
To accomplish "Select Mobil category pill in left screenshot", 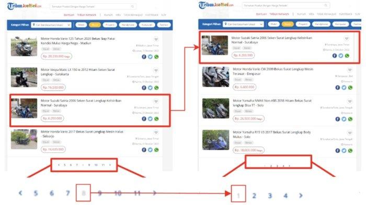I will point(81,25).
